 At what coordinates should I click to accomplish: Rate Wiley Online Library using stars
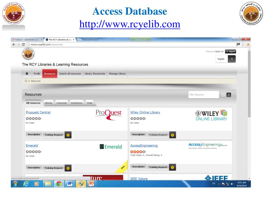[138, 119]
